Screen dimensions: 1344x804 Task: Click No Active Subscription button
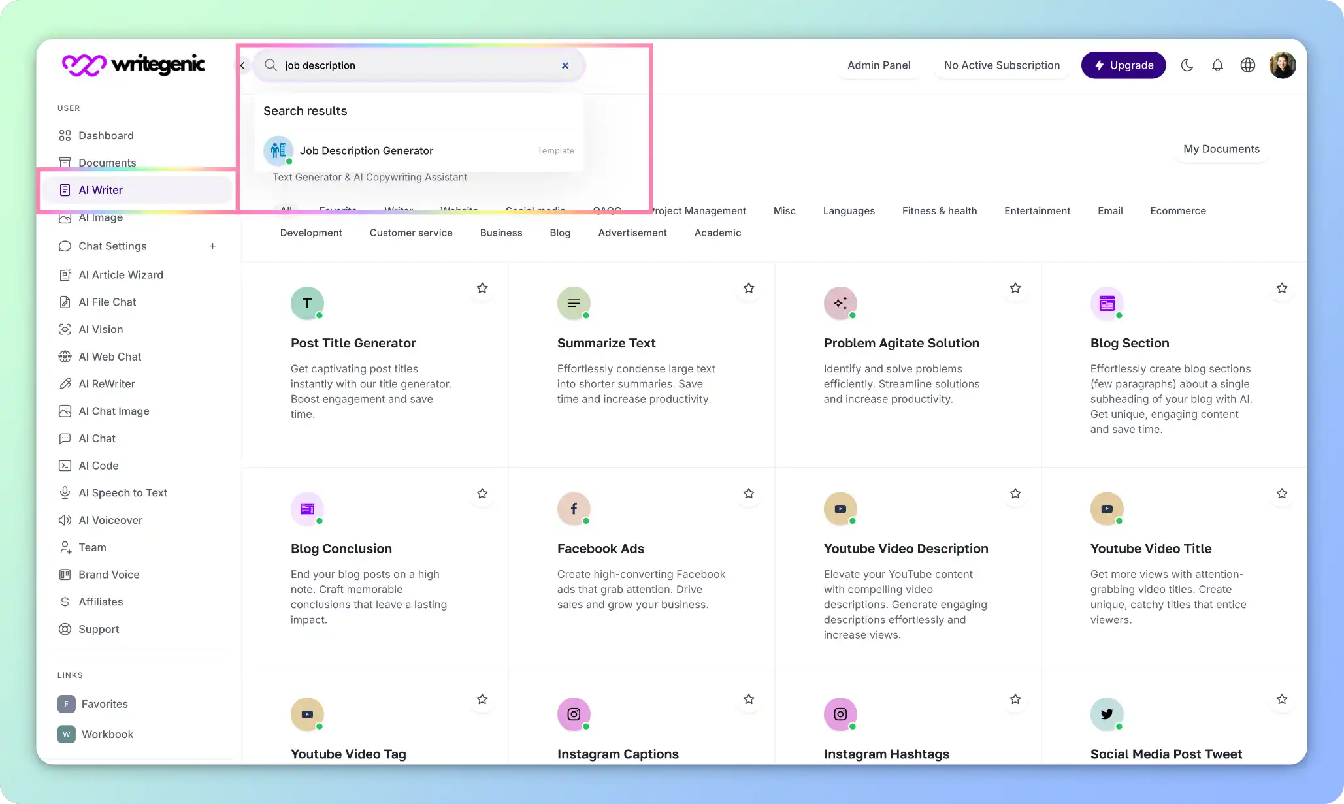pyautogui.click(x=1002, y=65)
